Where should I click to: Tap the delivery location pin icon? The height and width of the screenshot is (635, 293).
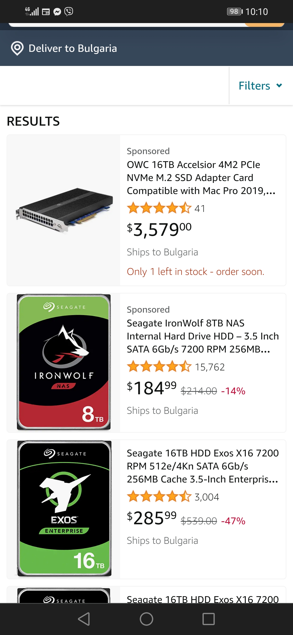[17, 48]
